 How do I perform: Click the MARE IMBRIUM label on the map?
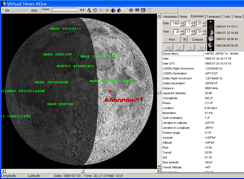pyautogui.click(x=57, y=54)
